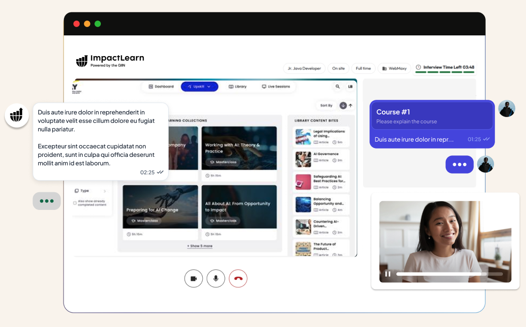Pause the candidate video playback

point(388,274)
